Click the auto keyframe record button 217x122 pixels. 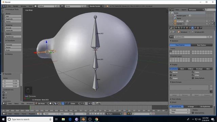[x=125, y=114]
